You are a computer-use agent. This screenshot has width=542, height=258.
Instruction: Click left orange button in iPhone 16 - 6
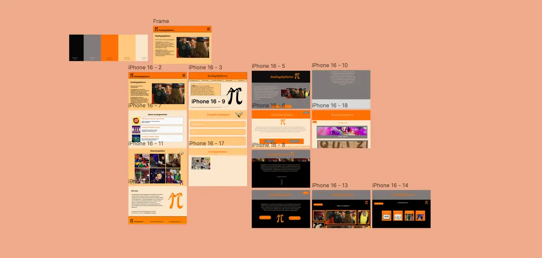click(x=268, y=141)
